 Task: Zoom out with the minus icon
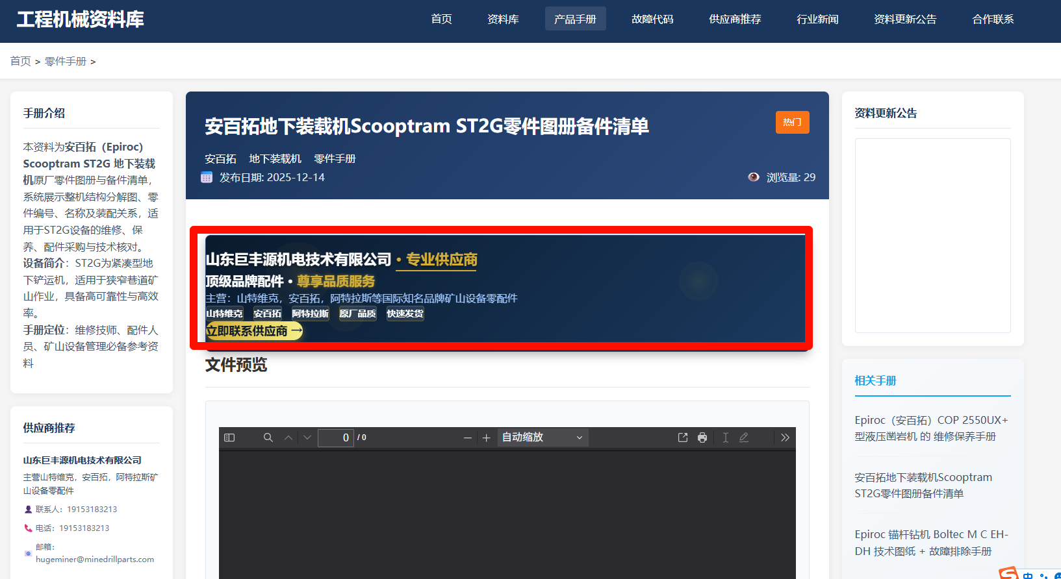pyautogui.click(x=467, y=438)
